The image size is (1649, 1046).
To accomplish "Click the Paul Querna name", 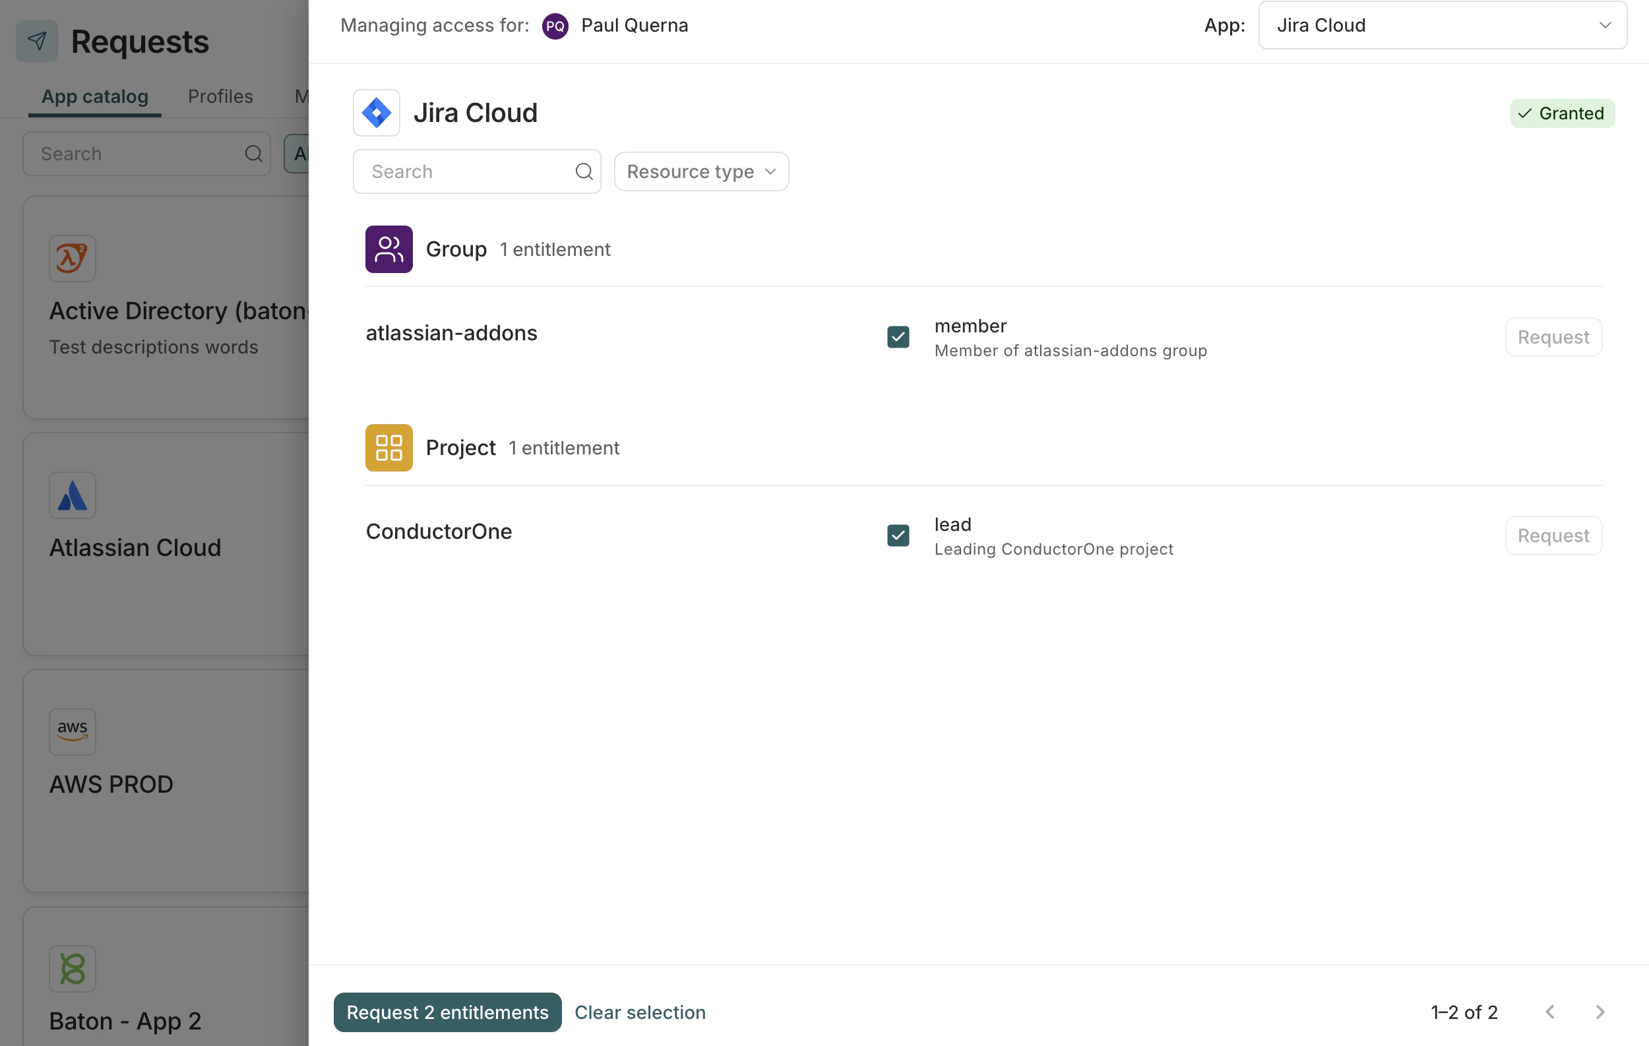I will pos(635,25).
